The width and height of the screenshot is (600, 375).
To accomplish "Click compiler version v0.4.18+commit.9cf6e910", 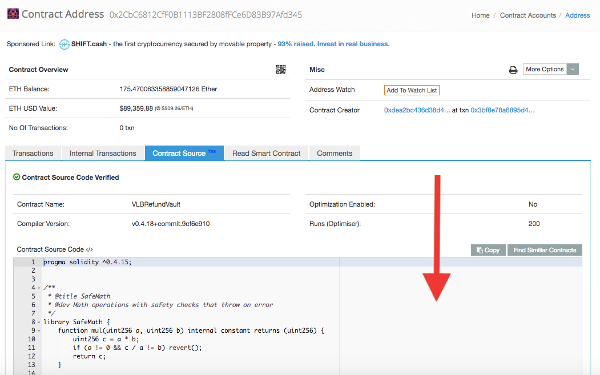I will click(x=171, y=224).
